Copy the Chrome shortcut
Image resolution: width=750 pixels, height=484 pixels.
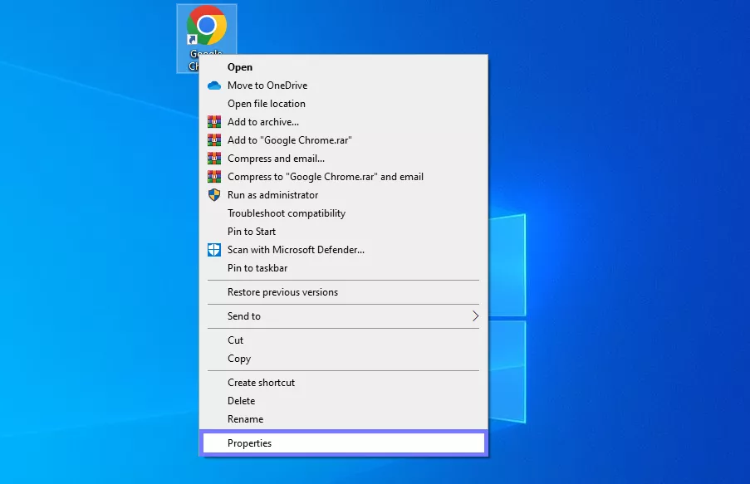(238, 358)
